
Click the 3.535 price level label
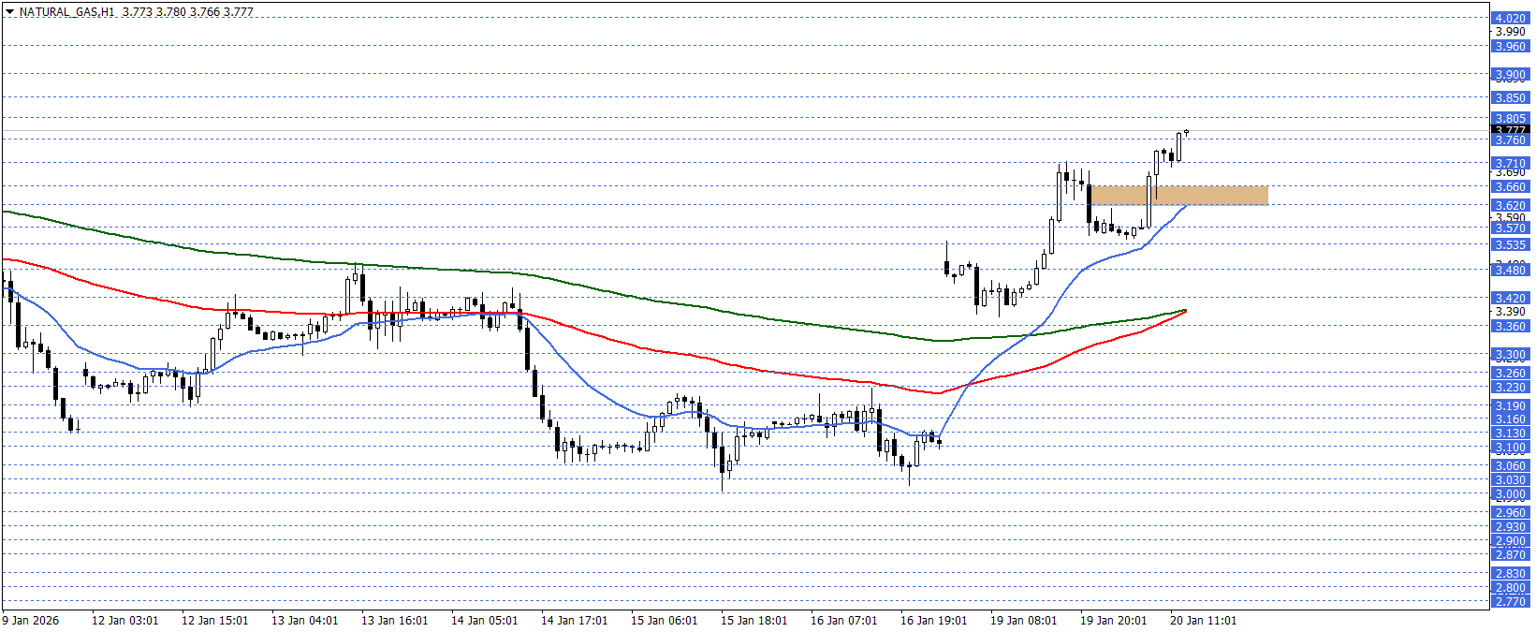[1510, 244]
